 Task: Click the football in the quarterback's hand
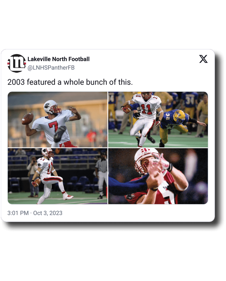27,119
